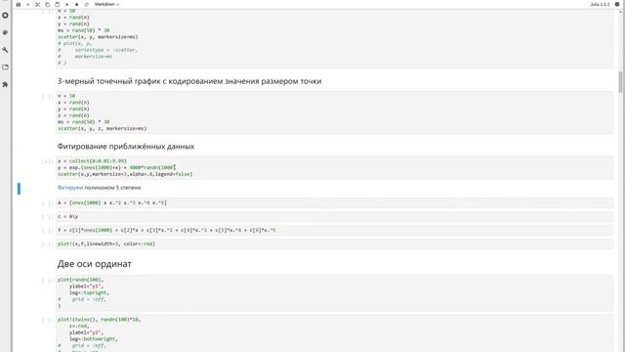Screen dimensions: 625x352
Task: Click the vertical scrollbar thumb
Action: [621, 82]
